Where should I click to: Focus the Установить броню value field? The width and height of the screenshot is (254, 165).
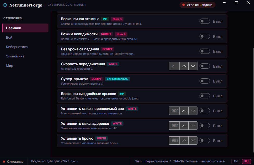pyautogui.click(x=174, y=140)
